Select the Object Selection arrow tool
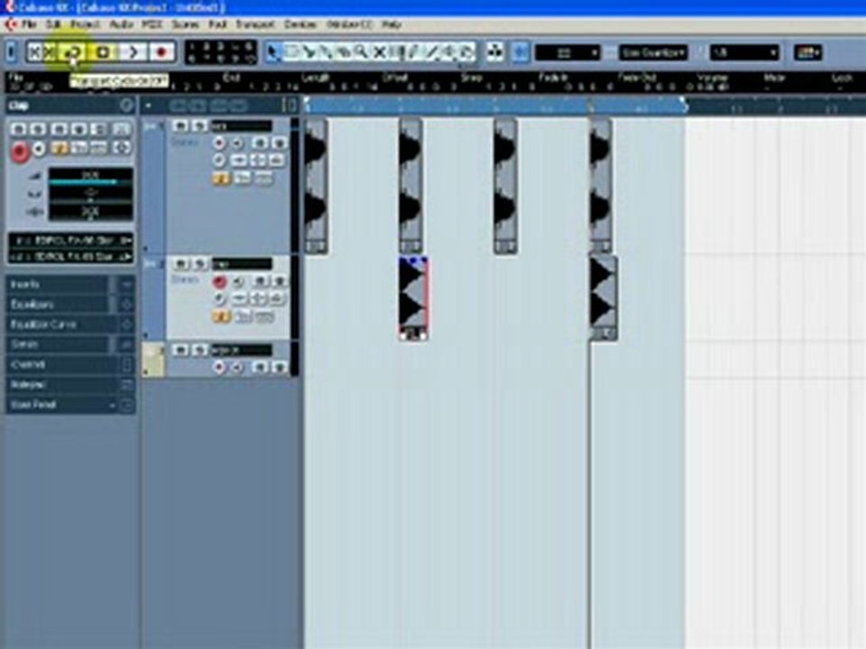Screen dimensions: 866x649 coord(273,52)
